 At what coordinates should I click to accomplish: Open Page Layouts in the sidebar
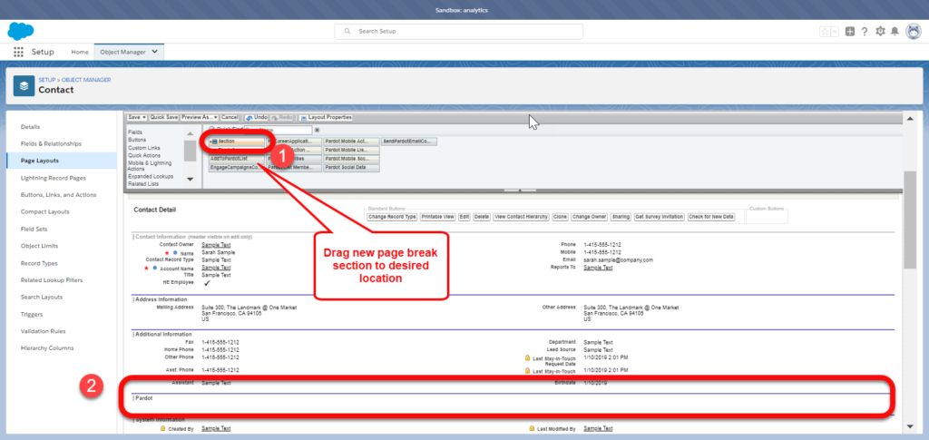click(x=40, y=161)
